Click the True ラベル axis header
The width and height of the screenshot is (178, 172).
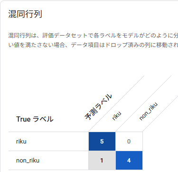[x=35, y=119]
